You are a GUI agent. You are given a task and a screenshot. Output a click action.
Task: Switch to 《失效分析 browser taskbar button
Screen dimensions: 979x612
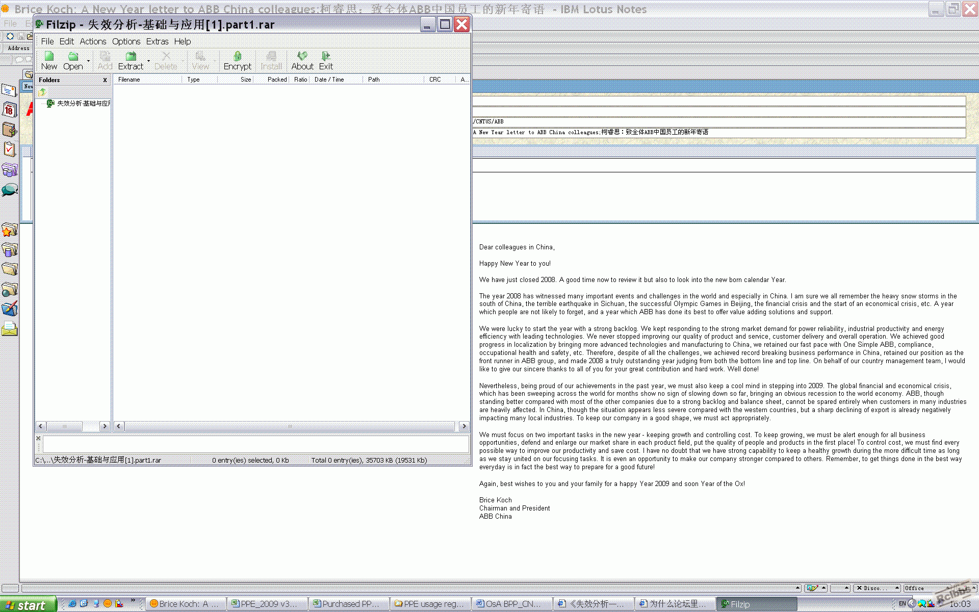(x=594, y=604)
